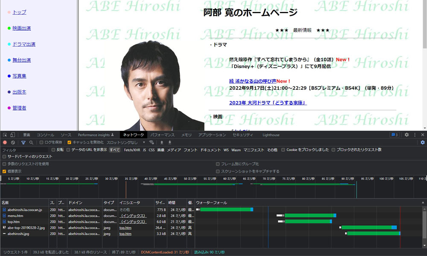
Task: Filter requests by JS type
Action: pos(144,150)
